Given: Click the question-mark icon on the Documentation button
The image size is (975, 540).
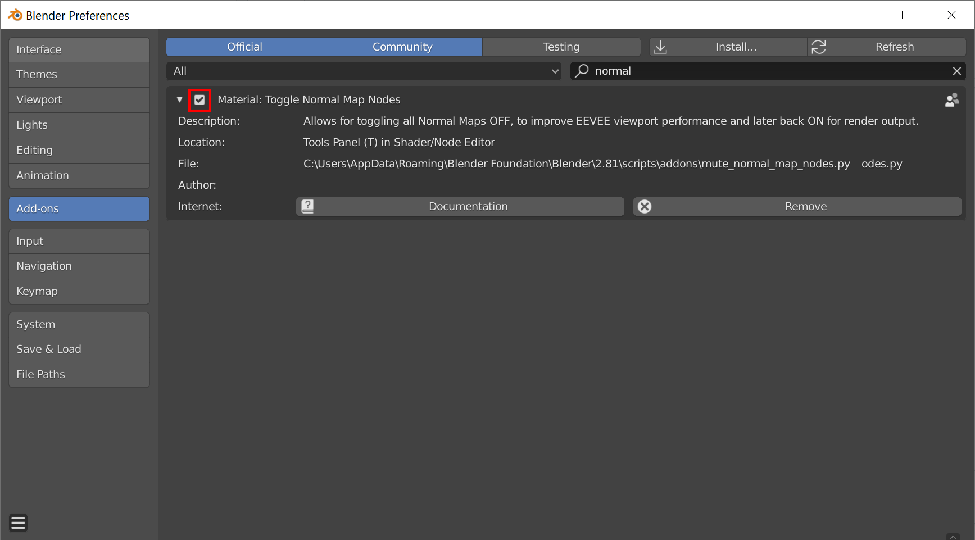Looking at the screenshot, I should point(308,206).
